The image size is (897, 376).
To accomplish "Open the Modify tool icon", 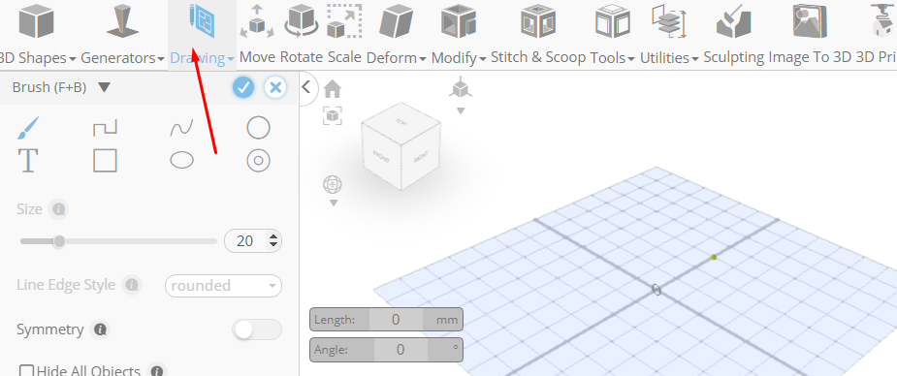I will [x=459, y=21].
